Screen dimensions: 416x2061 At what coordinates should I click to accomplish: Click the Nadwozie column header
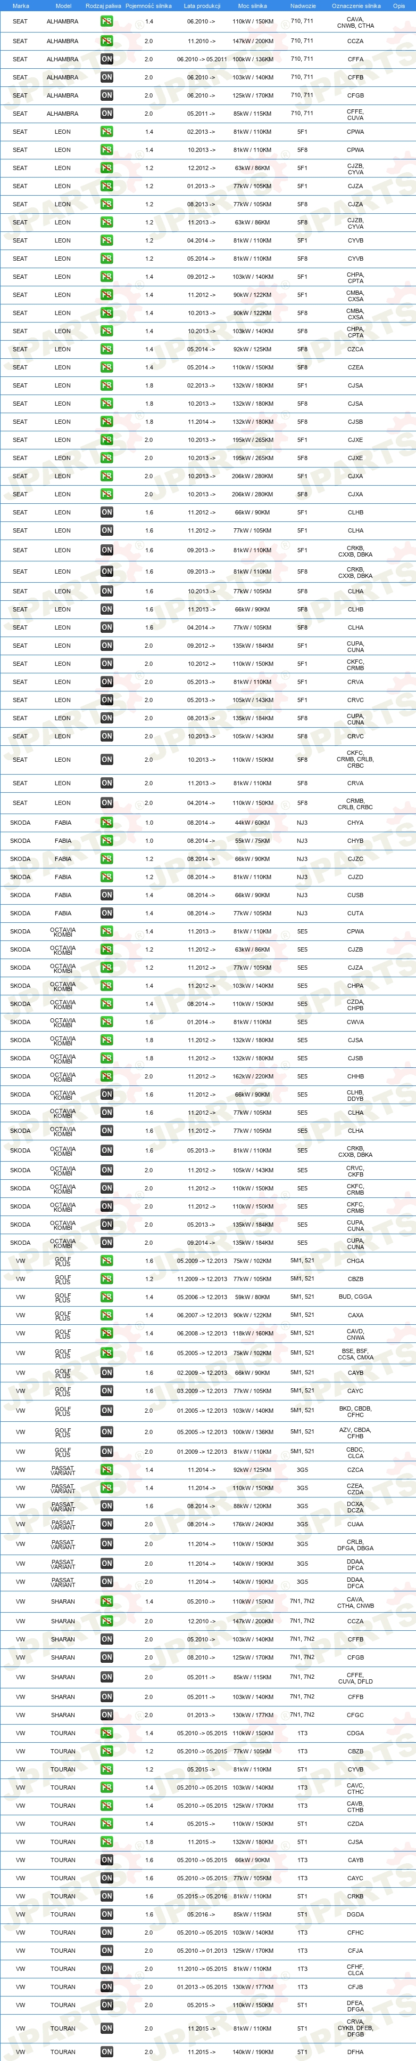[x=303, y=6]
